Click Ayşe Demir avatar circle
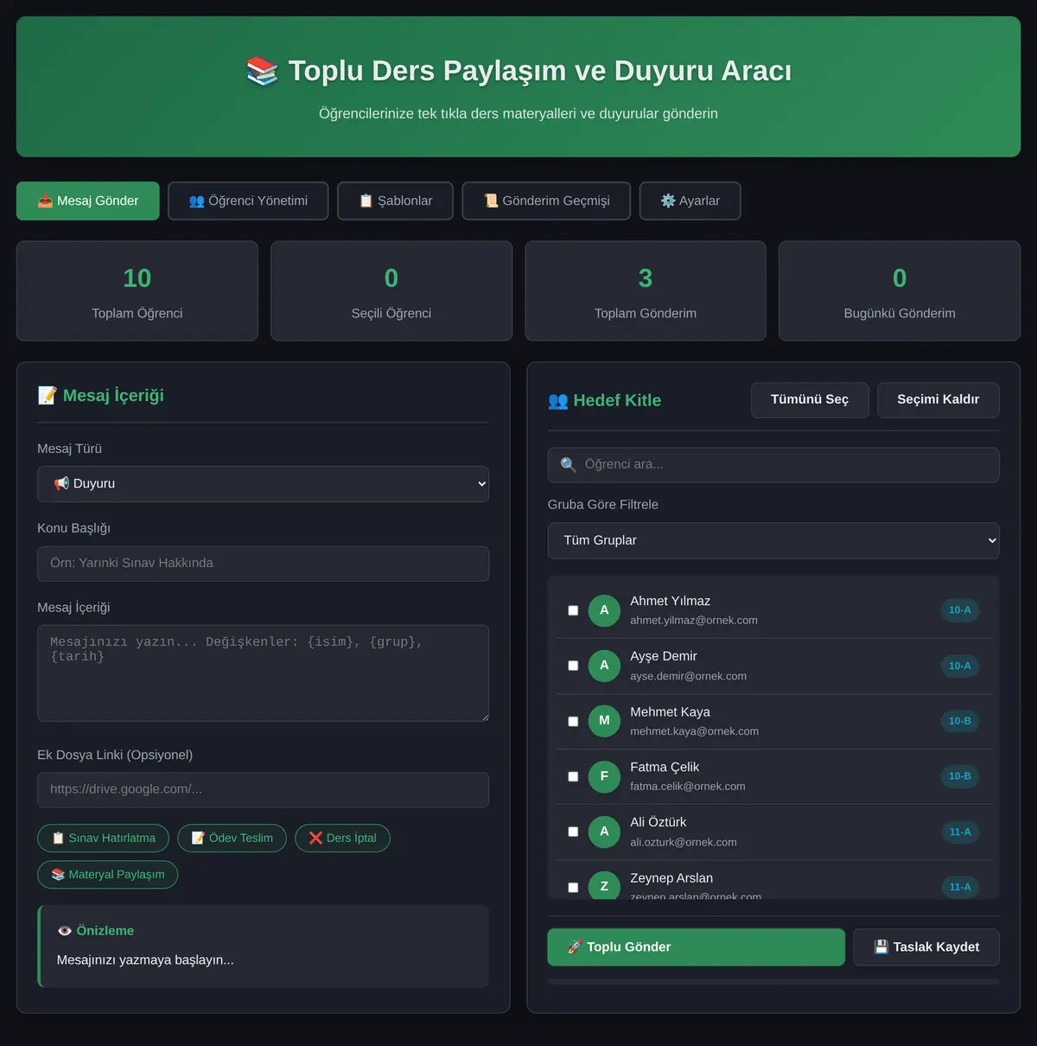1037x1046 pixels. click(604, 666)
